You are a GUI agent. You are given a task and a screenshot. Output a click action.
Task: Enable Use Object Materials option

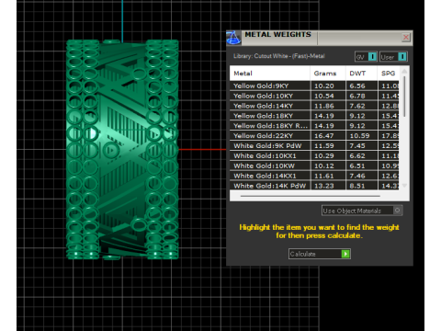point(362,211)
